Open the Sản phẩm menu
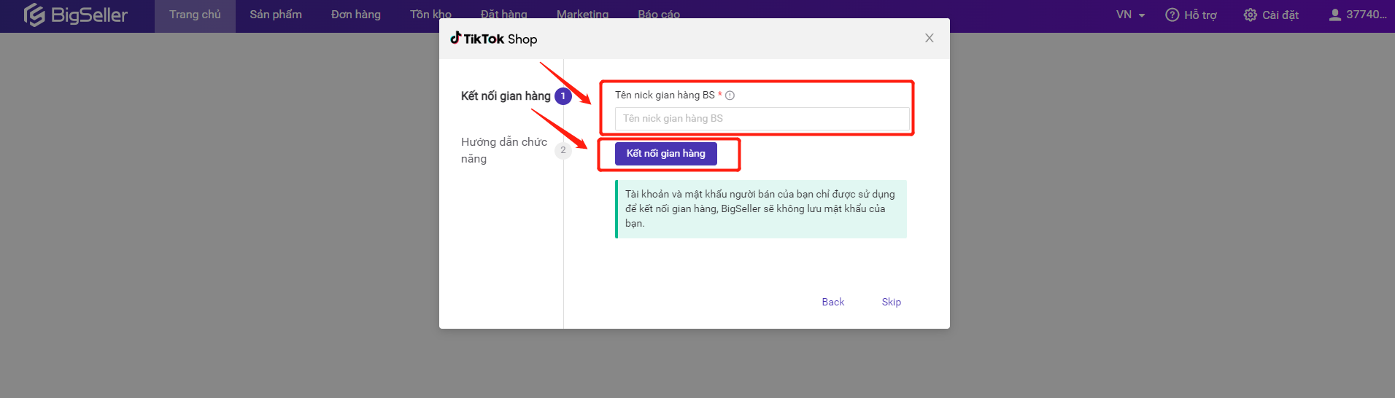Image resolution: width=1395 pixels, height=398 pixels. point(276,15)
